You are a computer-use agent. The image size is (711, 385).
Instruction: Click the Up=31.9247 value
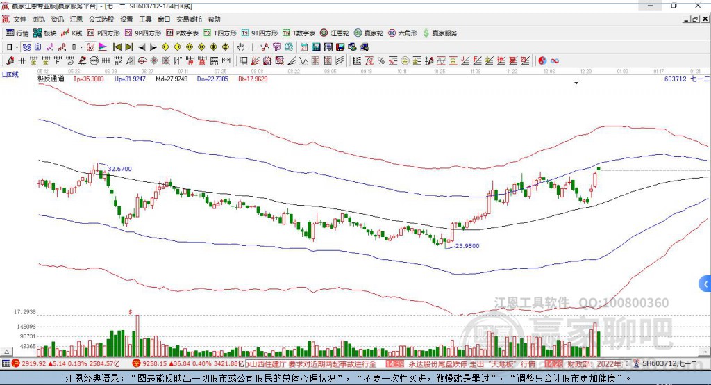pos(130,79)
